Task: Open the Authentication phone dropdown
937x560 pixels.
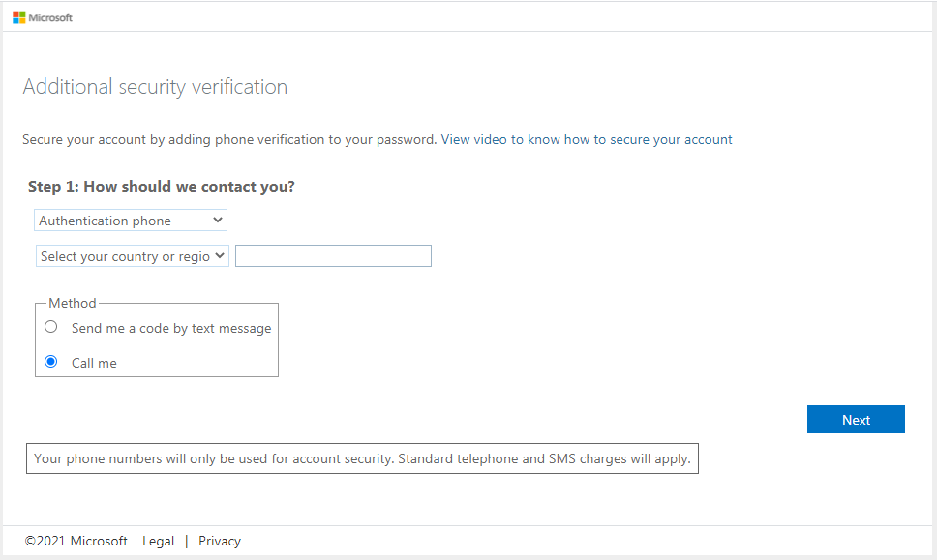Action: tap(131, 221)
